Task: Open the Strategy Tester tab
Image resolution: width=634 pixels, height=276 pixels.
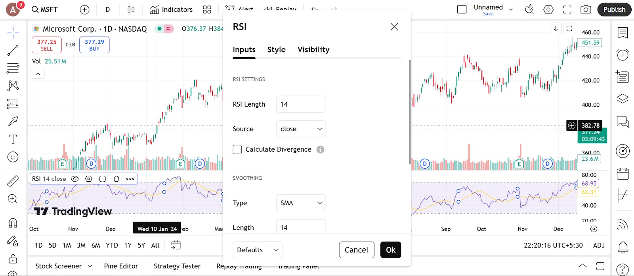Action: (177, 267)
